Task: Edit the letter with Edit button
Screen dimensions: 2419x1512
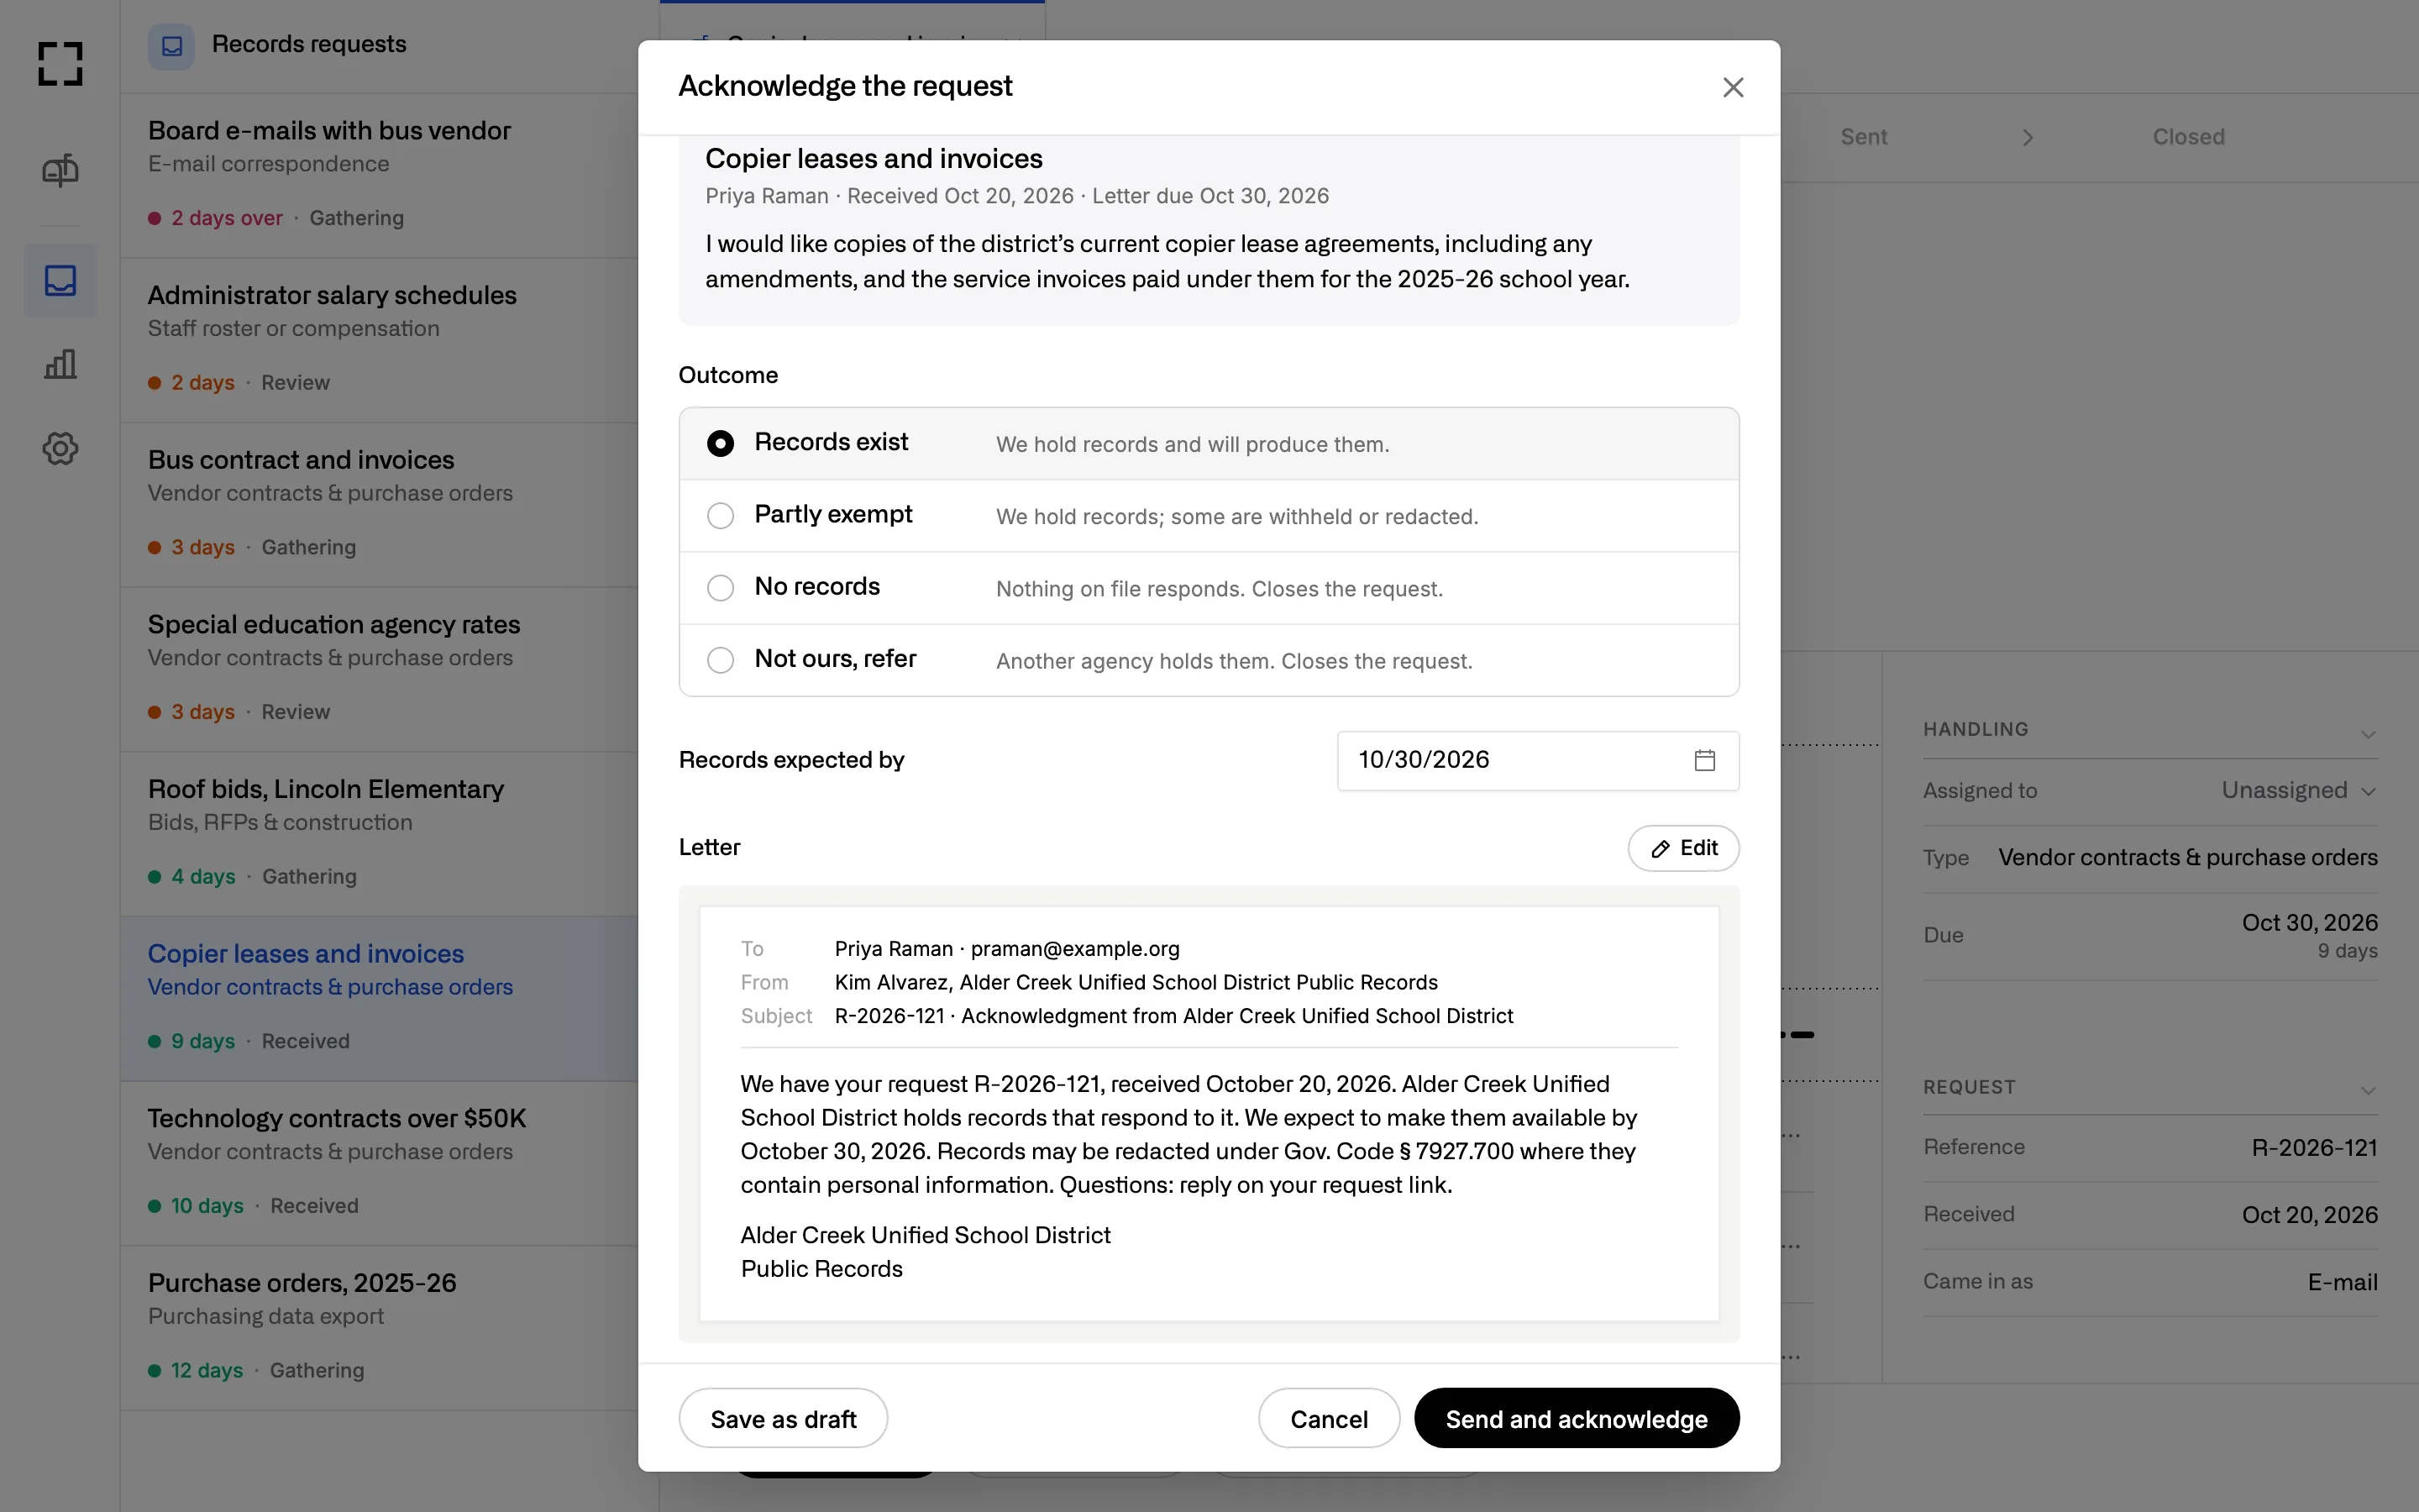Action: [x=1683, y=848]
